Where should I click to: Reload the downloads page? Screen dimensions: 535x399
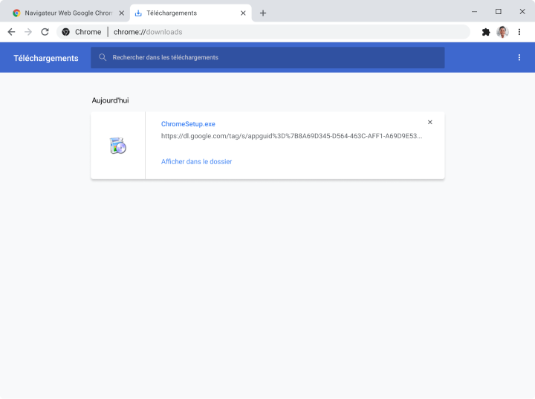click(x=45, y=32)
